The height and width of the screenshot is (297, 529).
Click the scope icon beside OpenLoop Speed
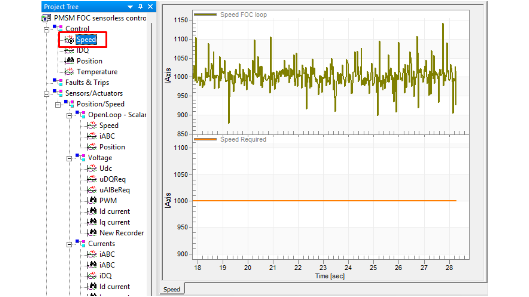point(92,125)
